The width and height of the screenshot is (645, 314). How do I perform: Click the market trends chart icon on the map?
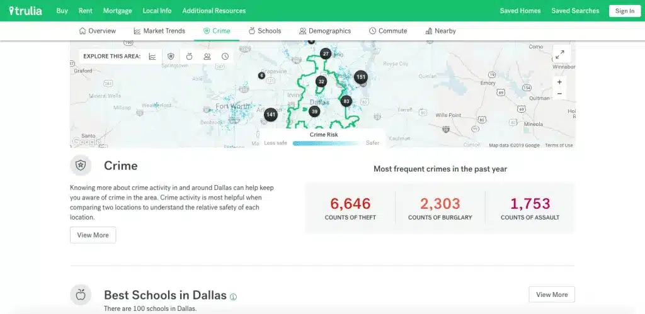click(152, 57)
